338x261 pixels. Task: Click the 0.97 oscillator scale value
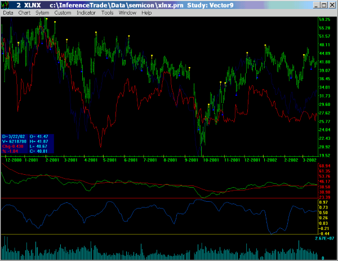[323, 202]
